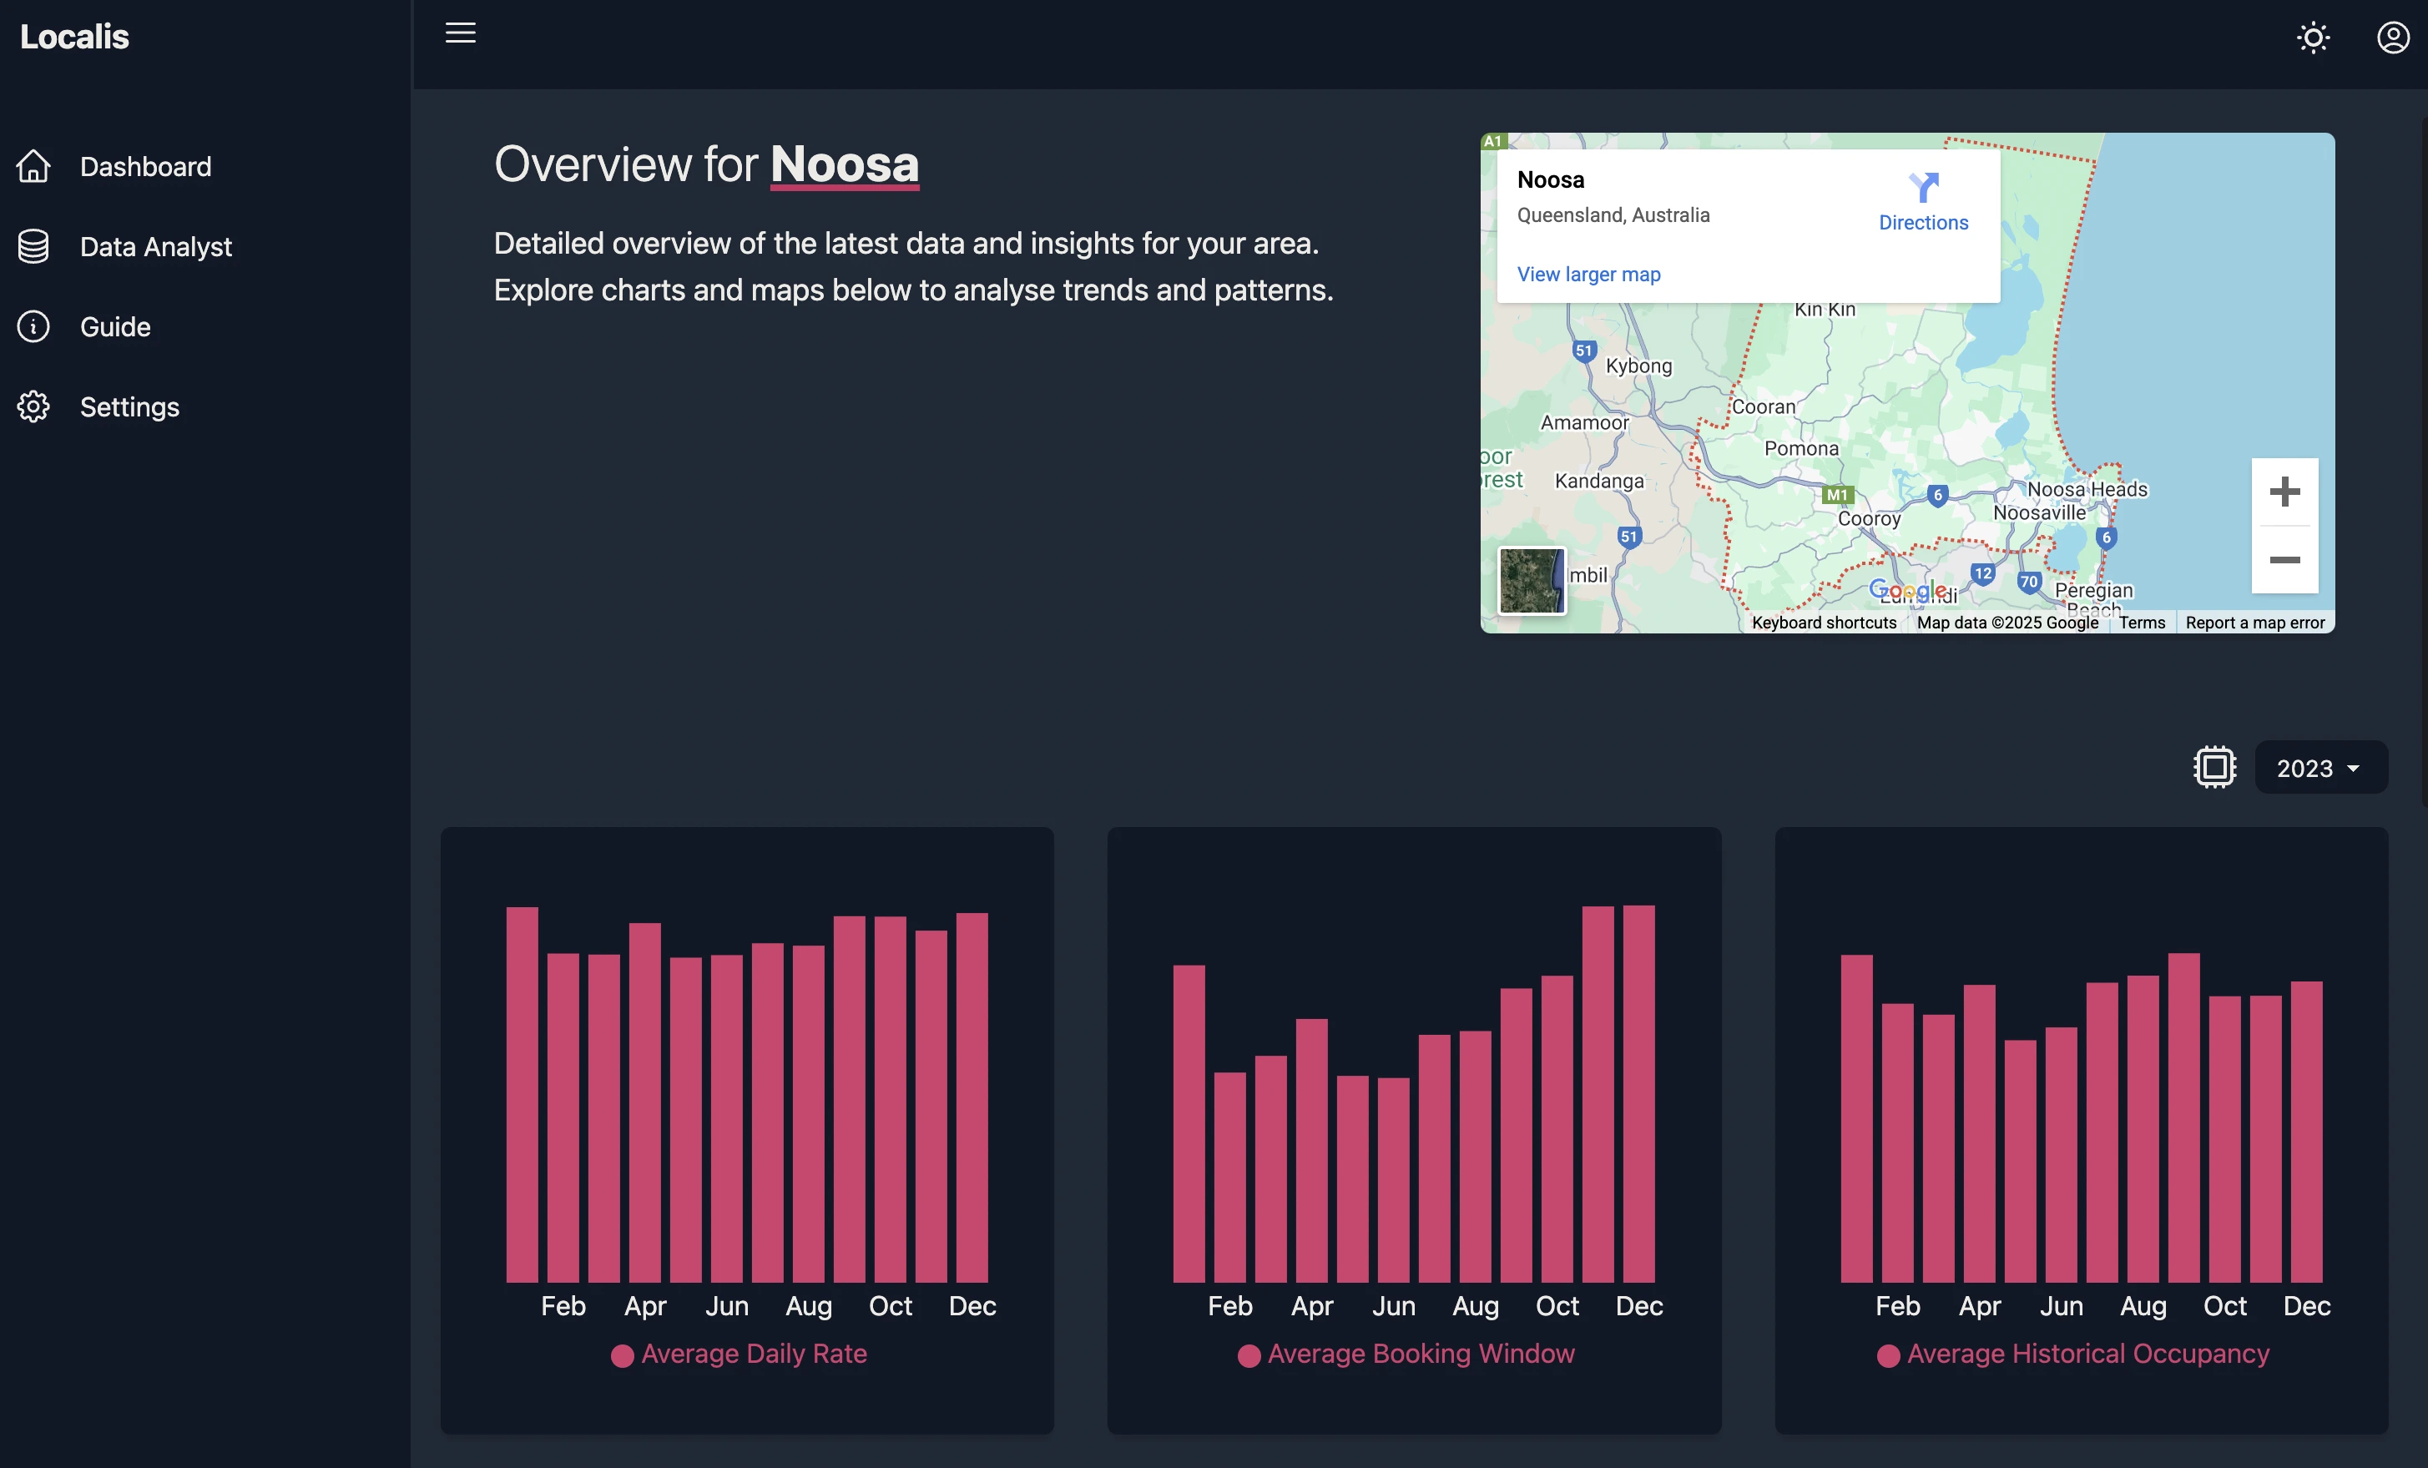Go to the Guide menu item
2428x1468 pixels.
[115, 326]
